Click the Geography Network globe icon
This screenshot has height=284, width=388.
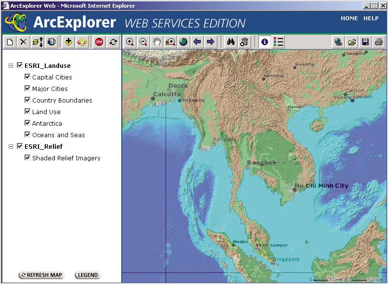[x=82, y=42]
